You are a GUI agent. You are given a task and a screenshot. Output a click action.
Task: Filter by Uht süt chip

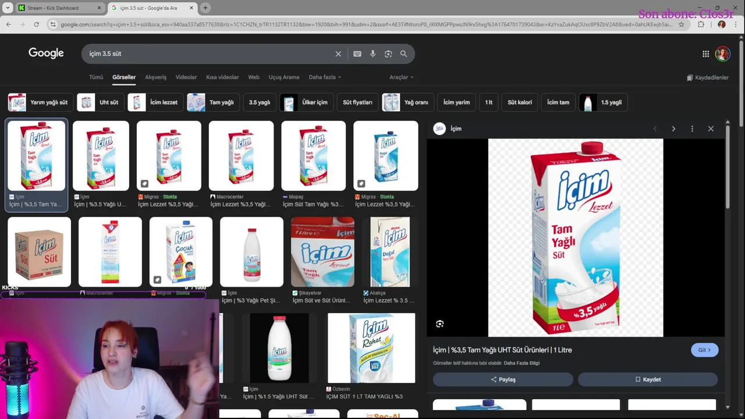click(x=101, y=102)
